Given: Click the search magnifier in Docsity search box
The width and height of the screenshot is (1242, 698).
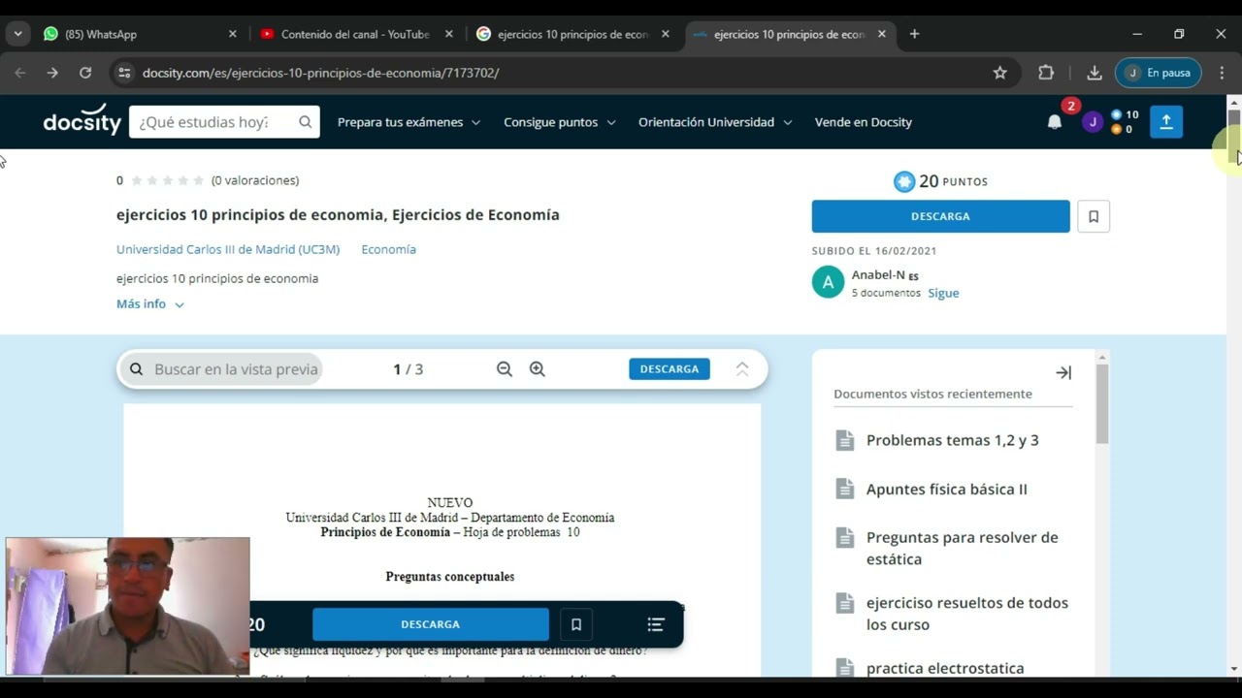Looking at the screenshot, I should tap(305, 122).
